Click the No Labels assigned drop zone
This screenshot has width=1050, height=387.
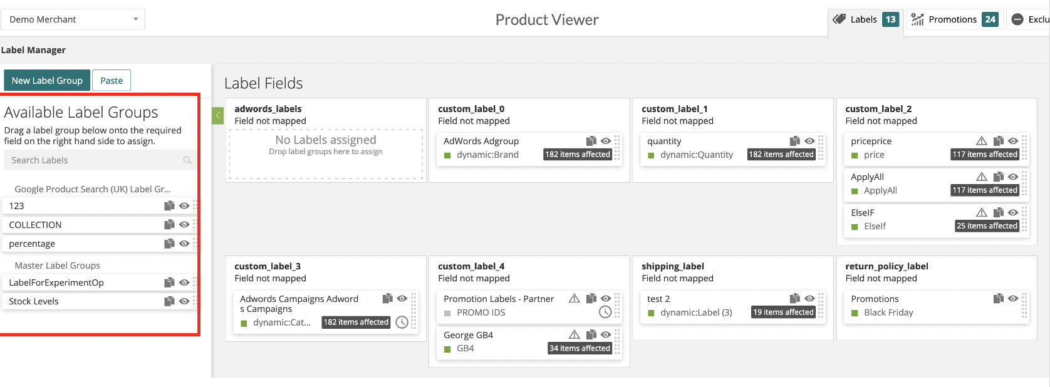pyautogui.click(x=326, y=154)
